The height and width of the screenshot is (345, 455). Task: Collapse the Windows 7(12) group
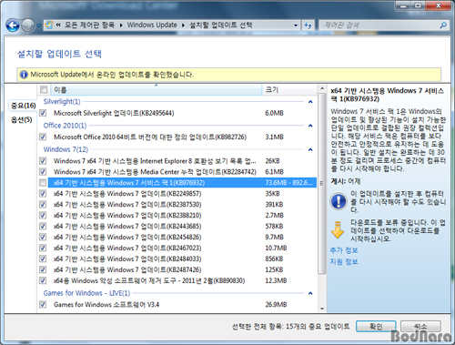tap(310, 149)
